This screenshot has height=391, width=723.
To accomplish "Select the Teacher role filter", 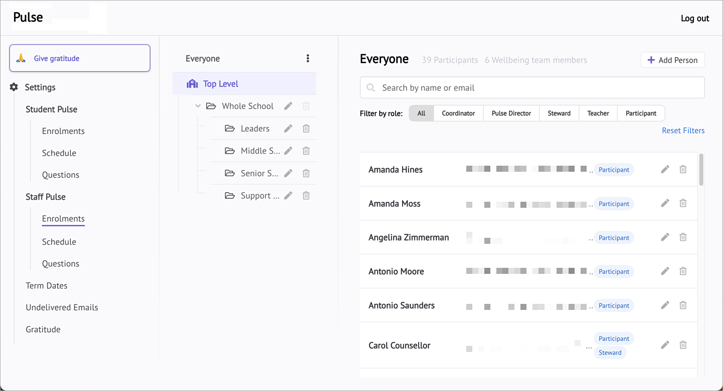I will click(x=598, y=113).
